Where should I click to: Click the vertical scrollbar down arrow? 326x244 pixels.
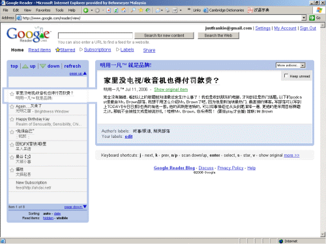click(x=323, y=234)
